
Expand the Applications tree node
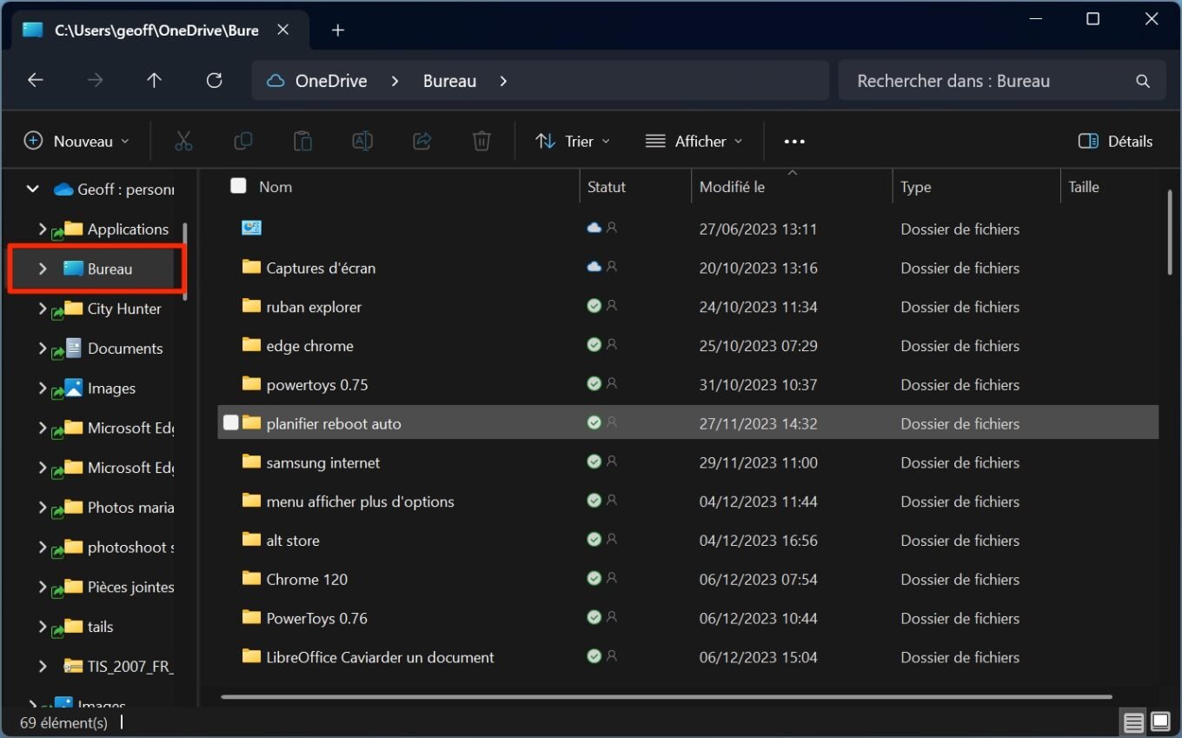[x=42, y=229]
